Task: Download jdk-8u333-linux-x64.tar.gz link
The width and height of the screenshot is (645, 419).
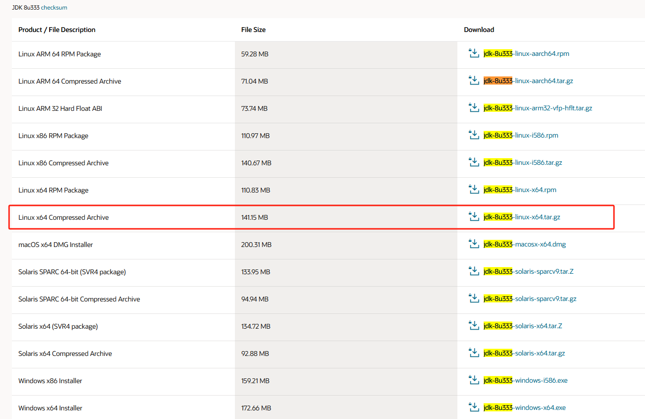Action: coord(522,217)
